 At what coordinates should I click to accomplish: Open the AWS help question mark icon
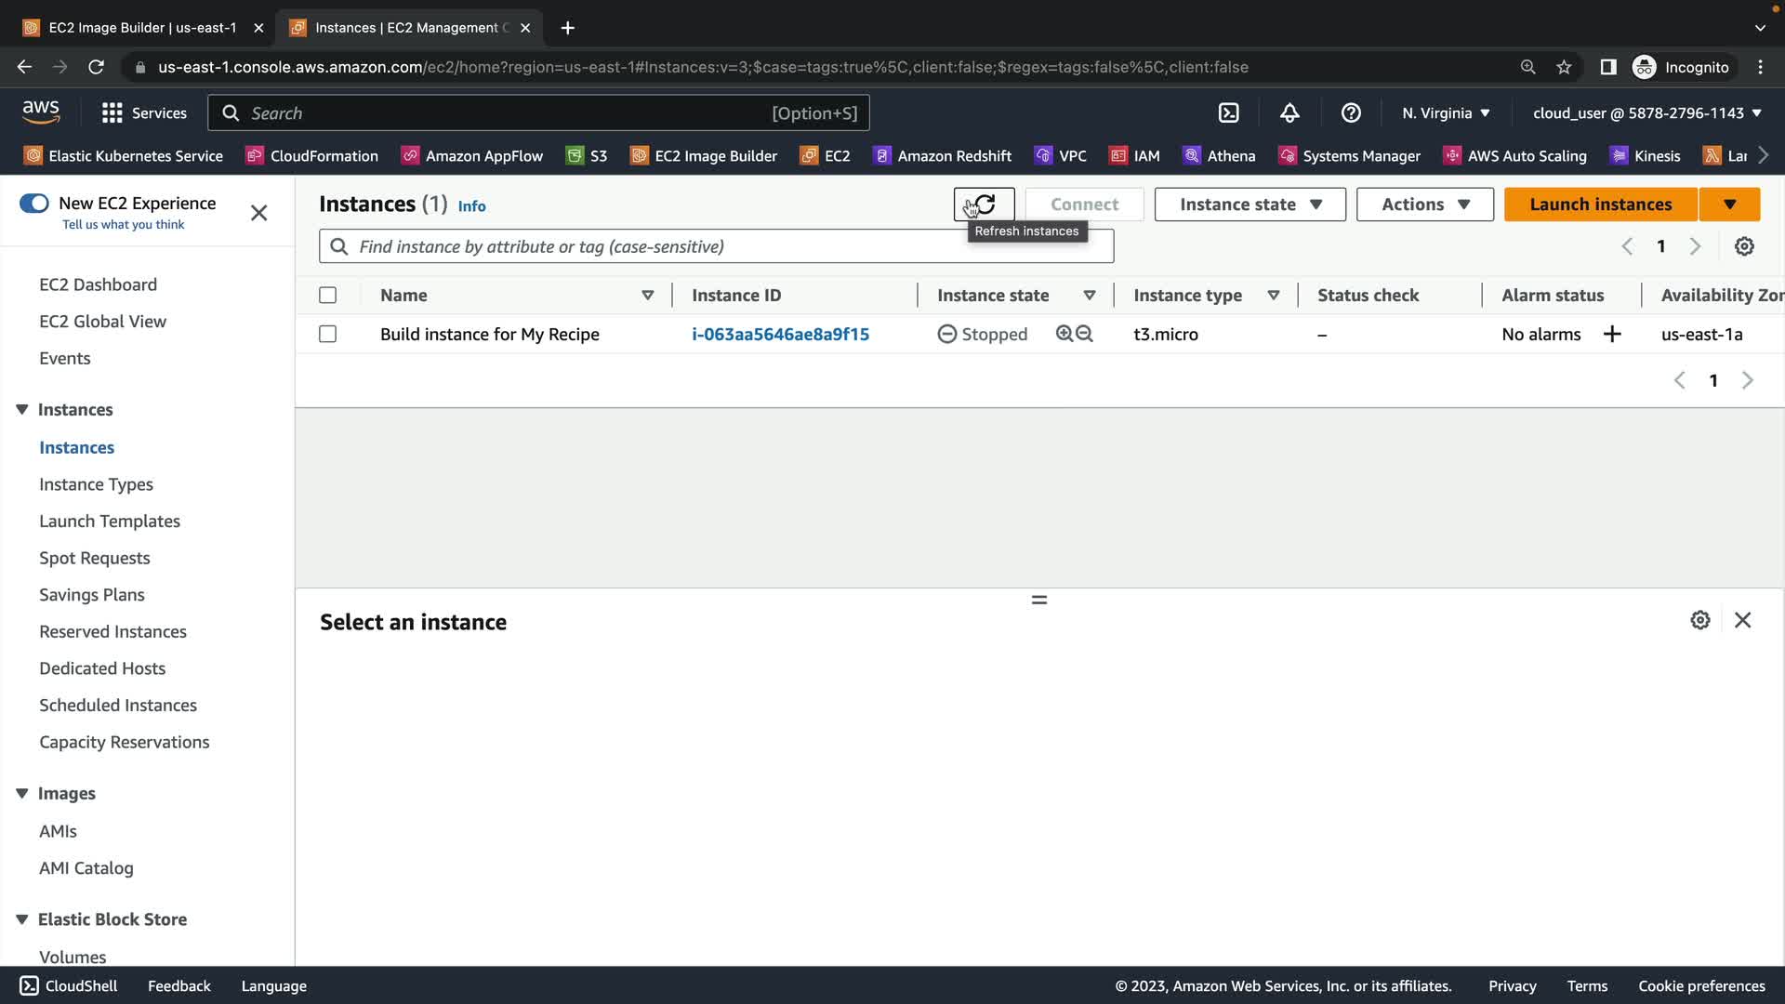point(1351,113)
